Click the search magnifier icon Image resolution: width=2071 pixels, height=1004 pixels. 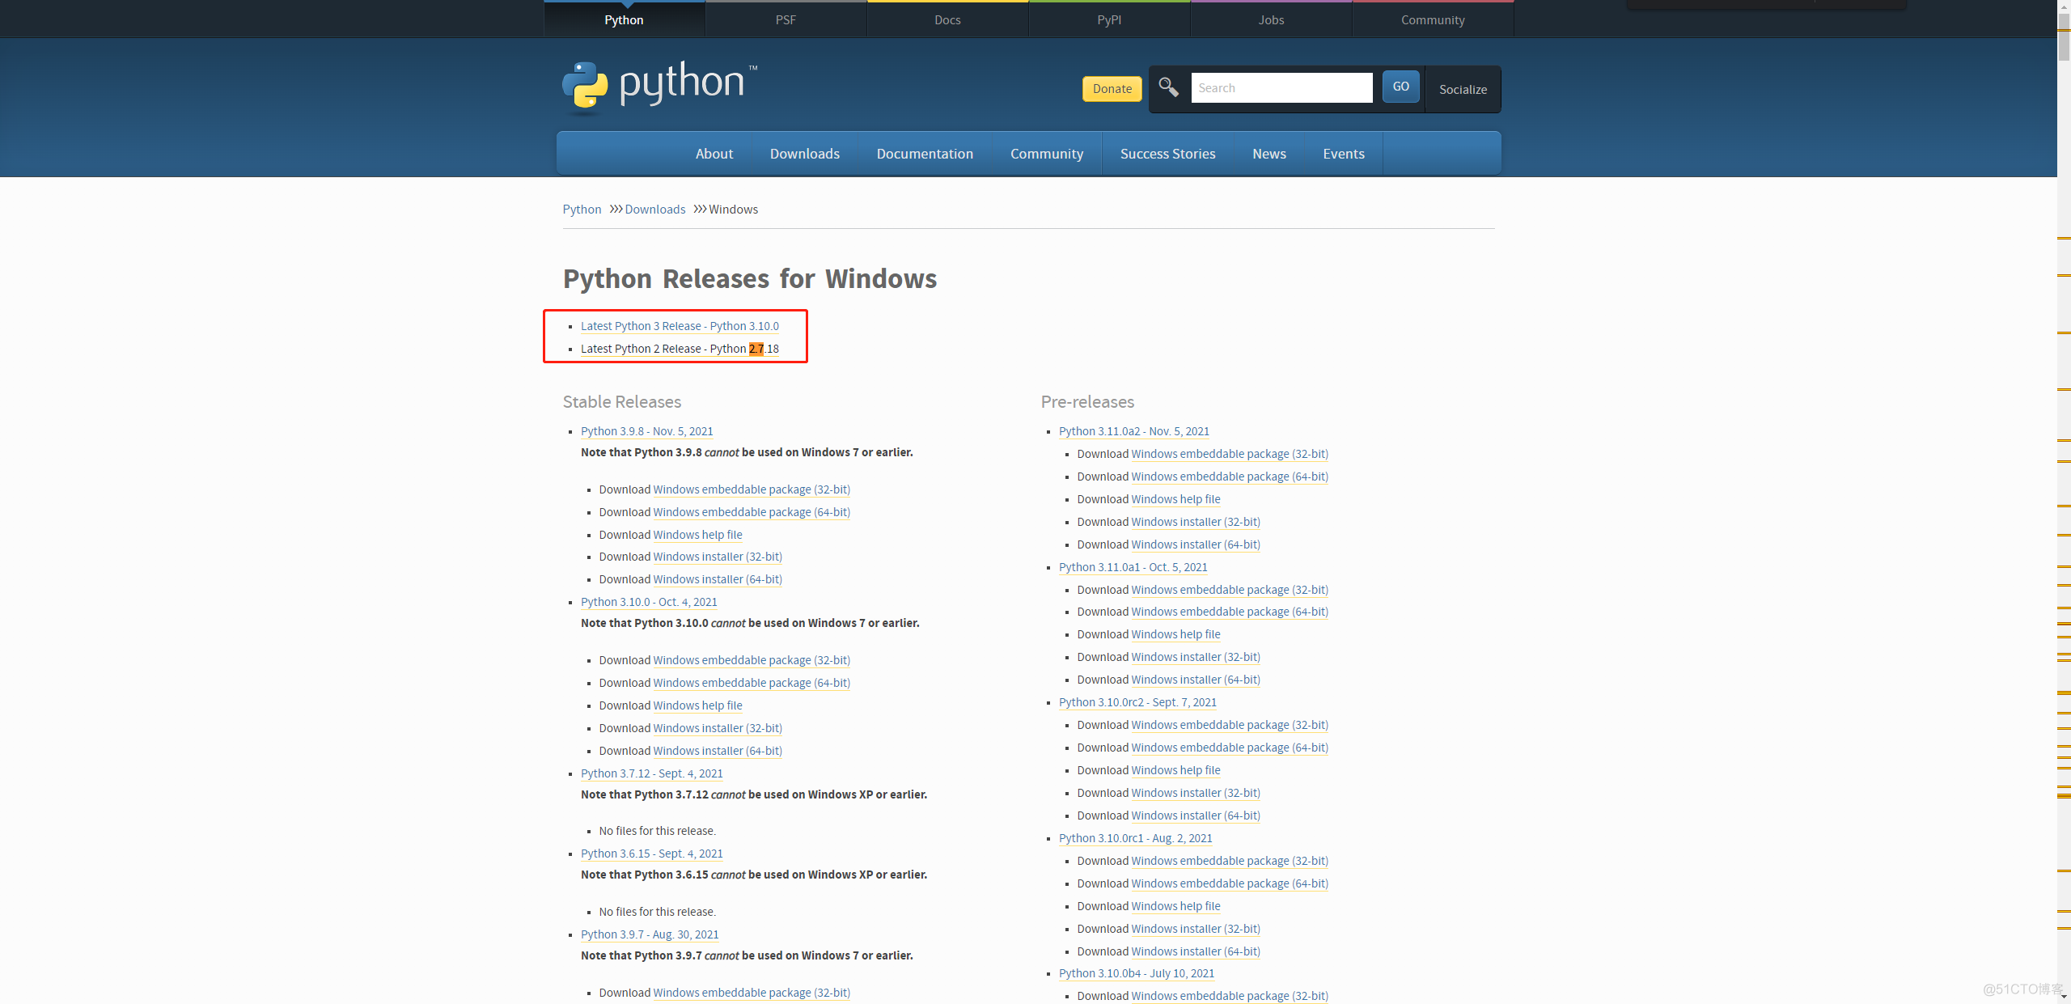click(1169, 87)
